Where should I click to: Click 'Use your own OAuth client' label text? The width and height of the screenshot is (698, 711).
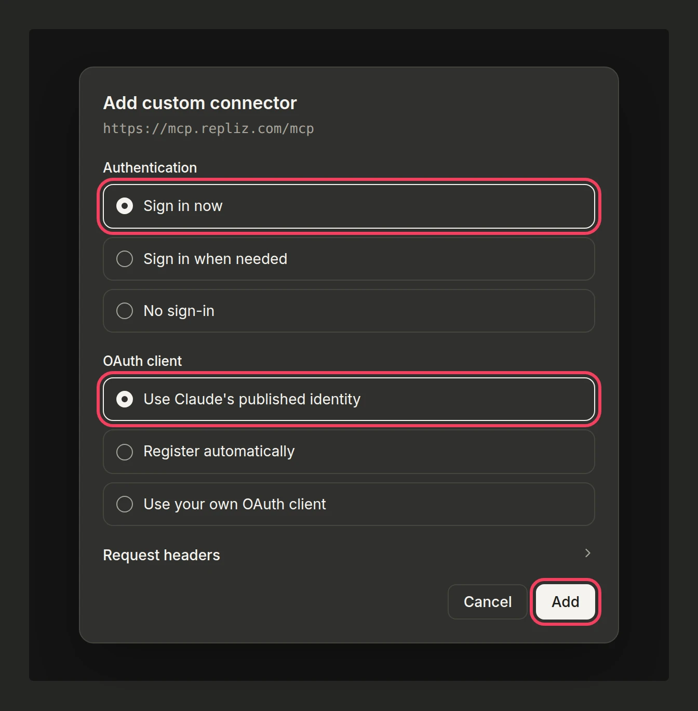235,504
